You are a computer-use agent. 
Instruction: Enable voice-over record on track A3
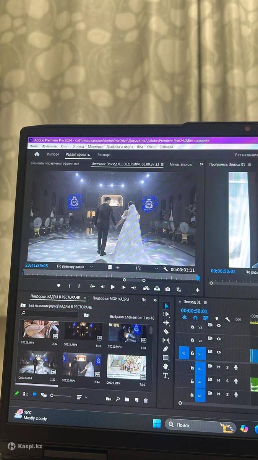236,394
